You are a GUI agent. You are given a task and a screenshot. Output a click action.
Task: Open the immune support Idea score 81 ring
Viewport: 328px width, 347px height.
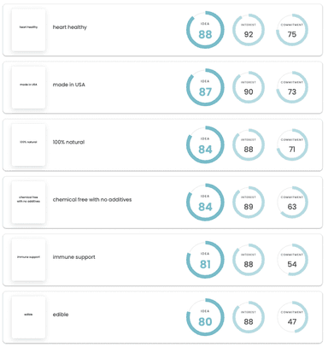coord(205,260)
